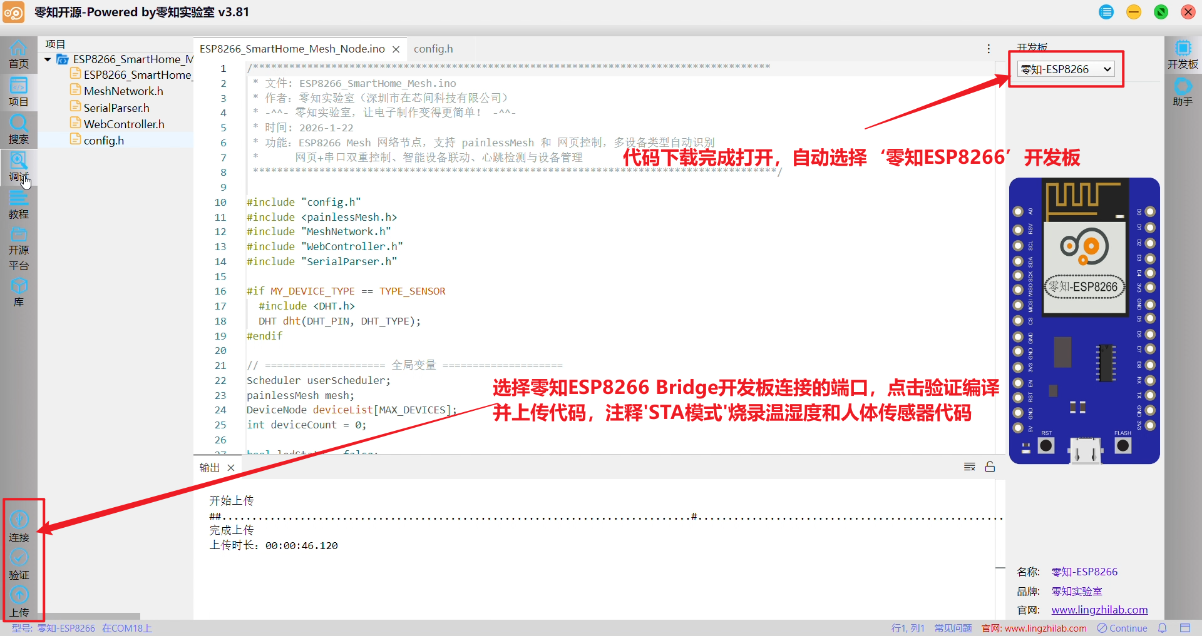Click the 行1, 列1 cursor position indicator
This screenshot has height=636, width=1202.
click(x=908, y=628)
